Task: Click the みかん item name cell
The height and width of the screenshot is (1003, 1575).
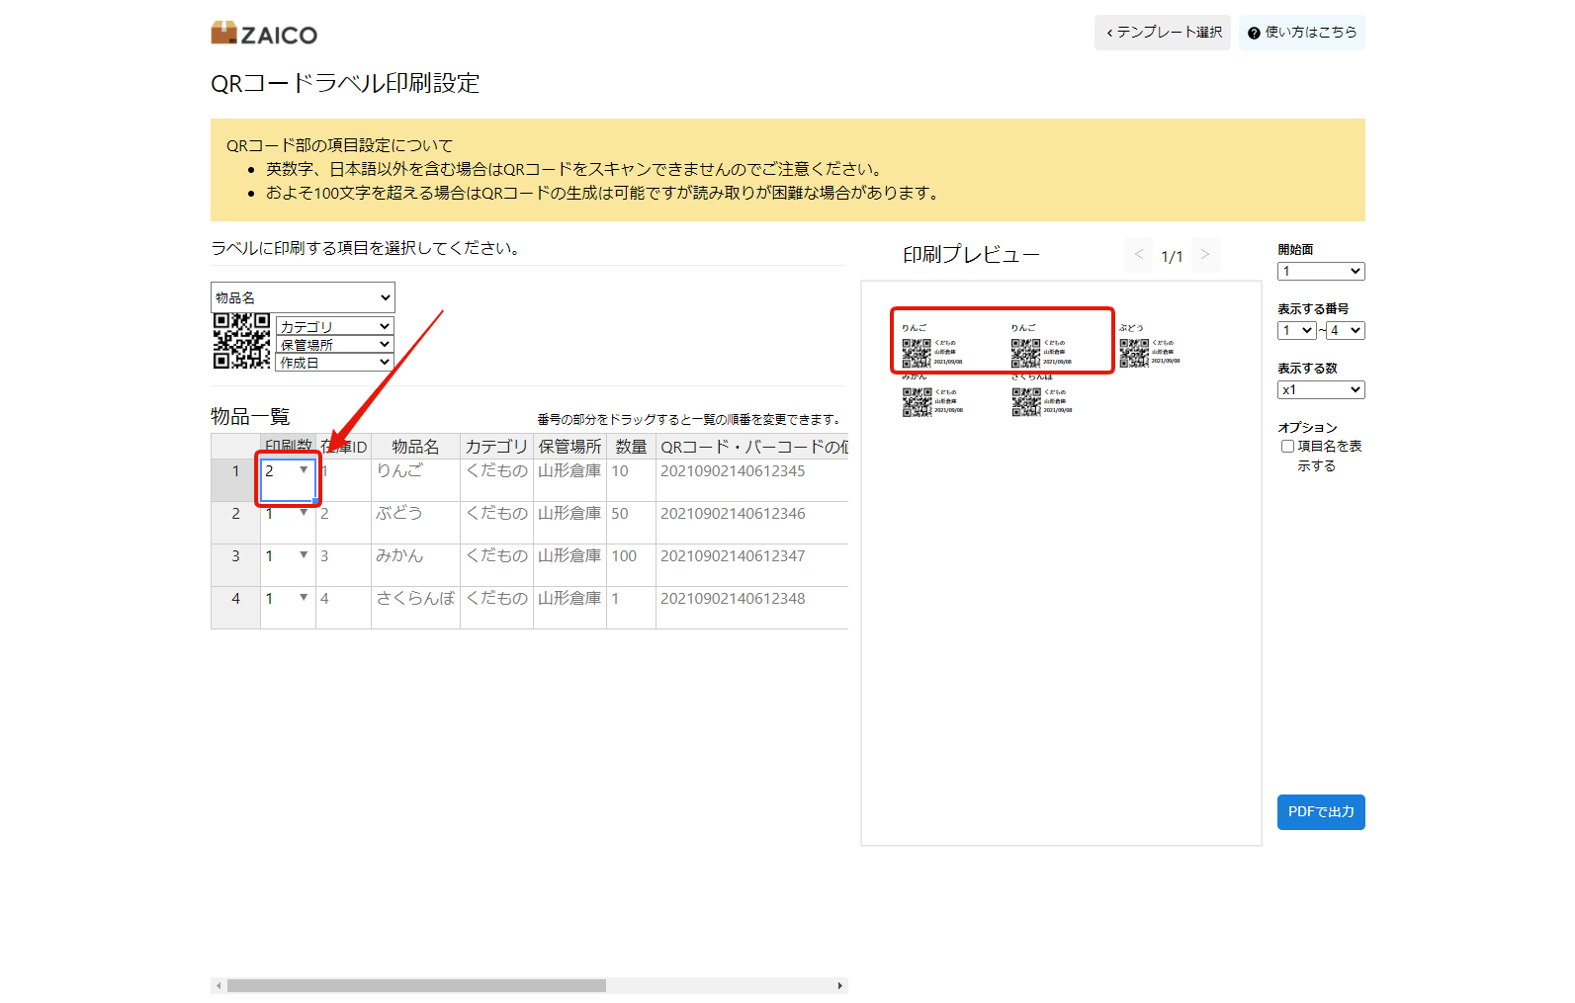Action: coord(415,565)
